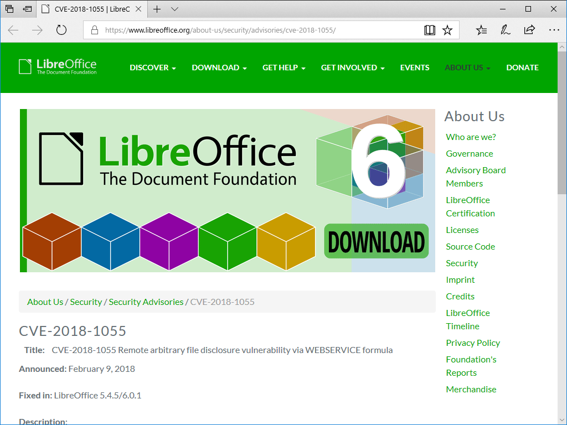Click the CVE-2018-1055 page heading

(x=73, y=331)
